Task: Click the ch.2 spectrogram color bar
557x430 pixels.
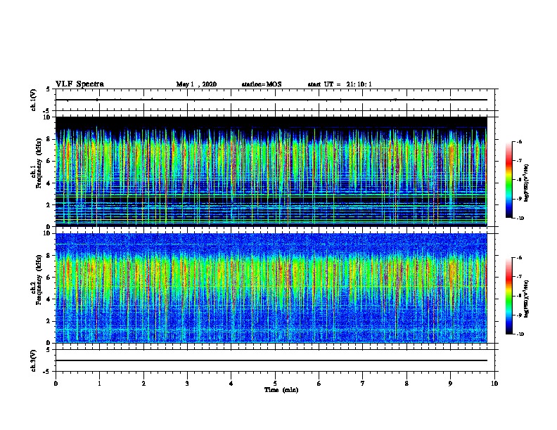Action: 508,296
